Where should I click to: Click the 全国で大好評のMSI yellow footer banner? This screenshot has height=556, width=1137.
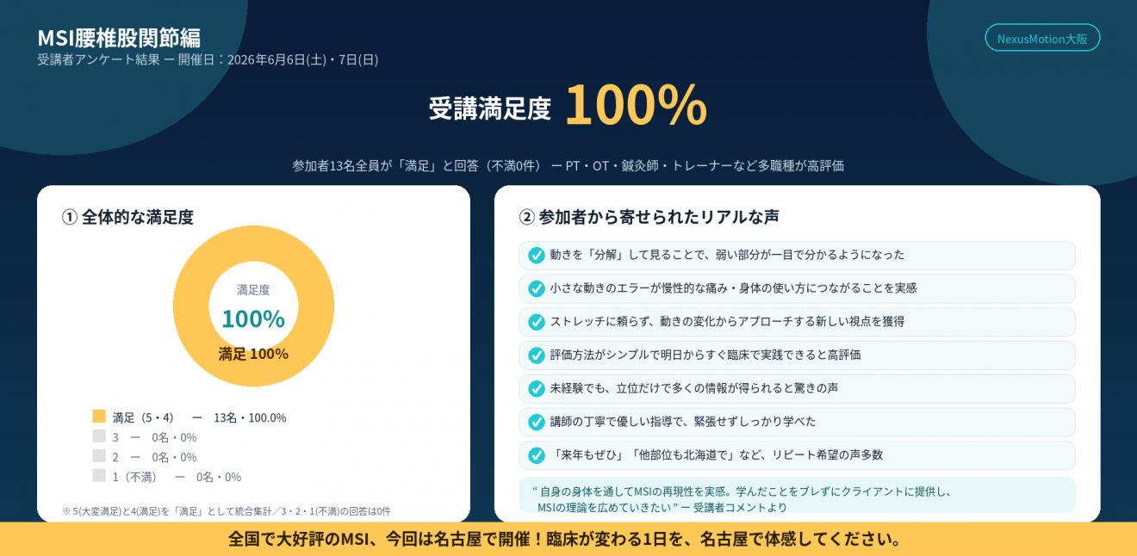point(568,539)
